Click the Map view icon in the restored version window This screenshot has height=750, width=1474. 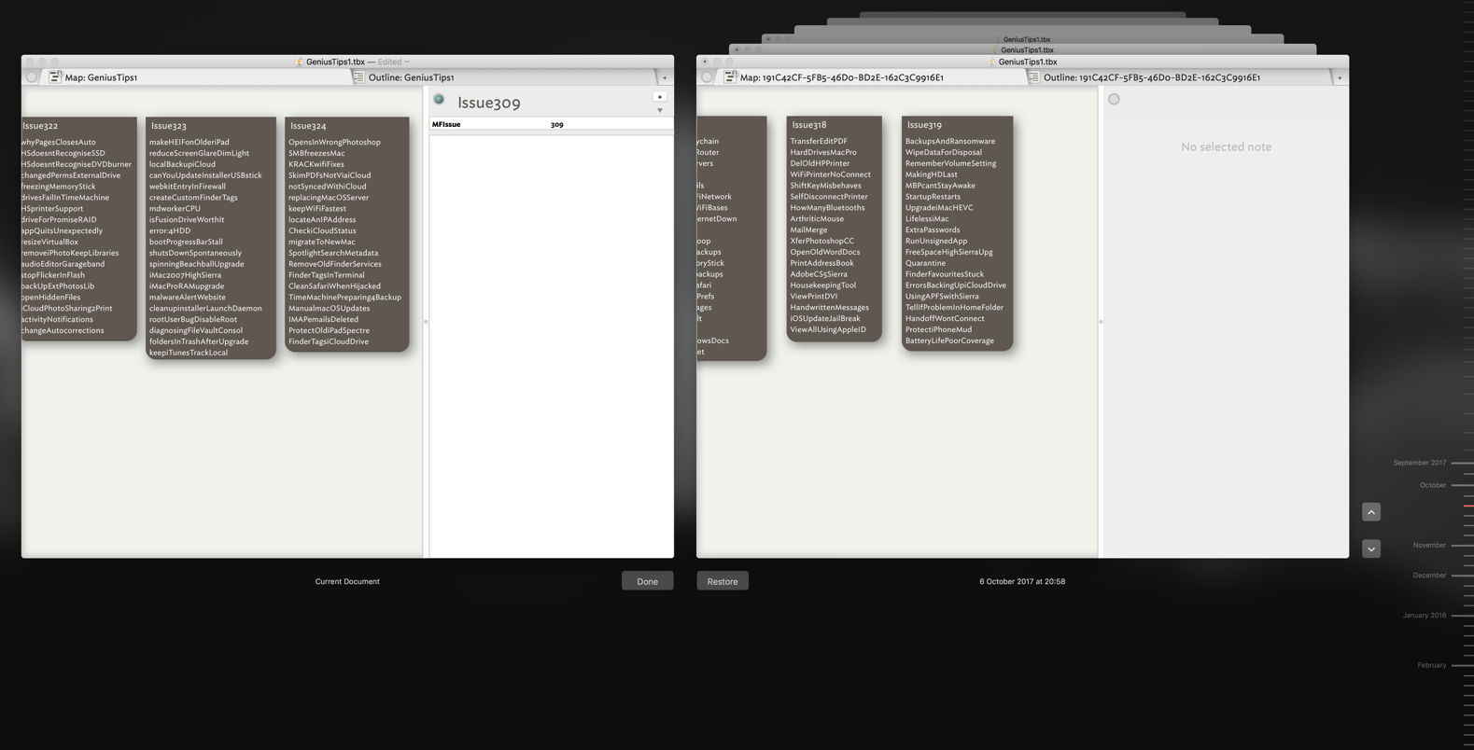click(x=730, y=77)
